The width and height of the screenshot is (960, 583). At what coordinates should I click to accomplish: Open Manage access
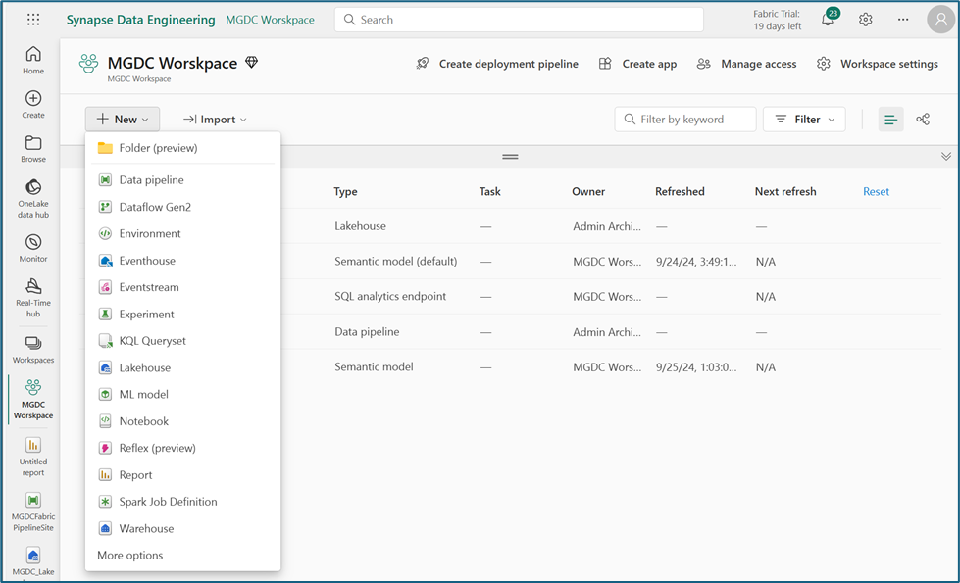pos(747,64)
